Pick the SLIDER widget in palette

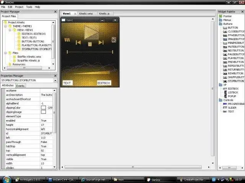coord(230,108)
